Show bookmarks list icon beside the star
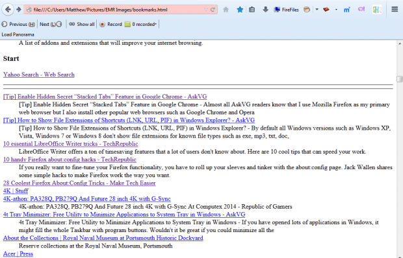 (x=252, y=10)
